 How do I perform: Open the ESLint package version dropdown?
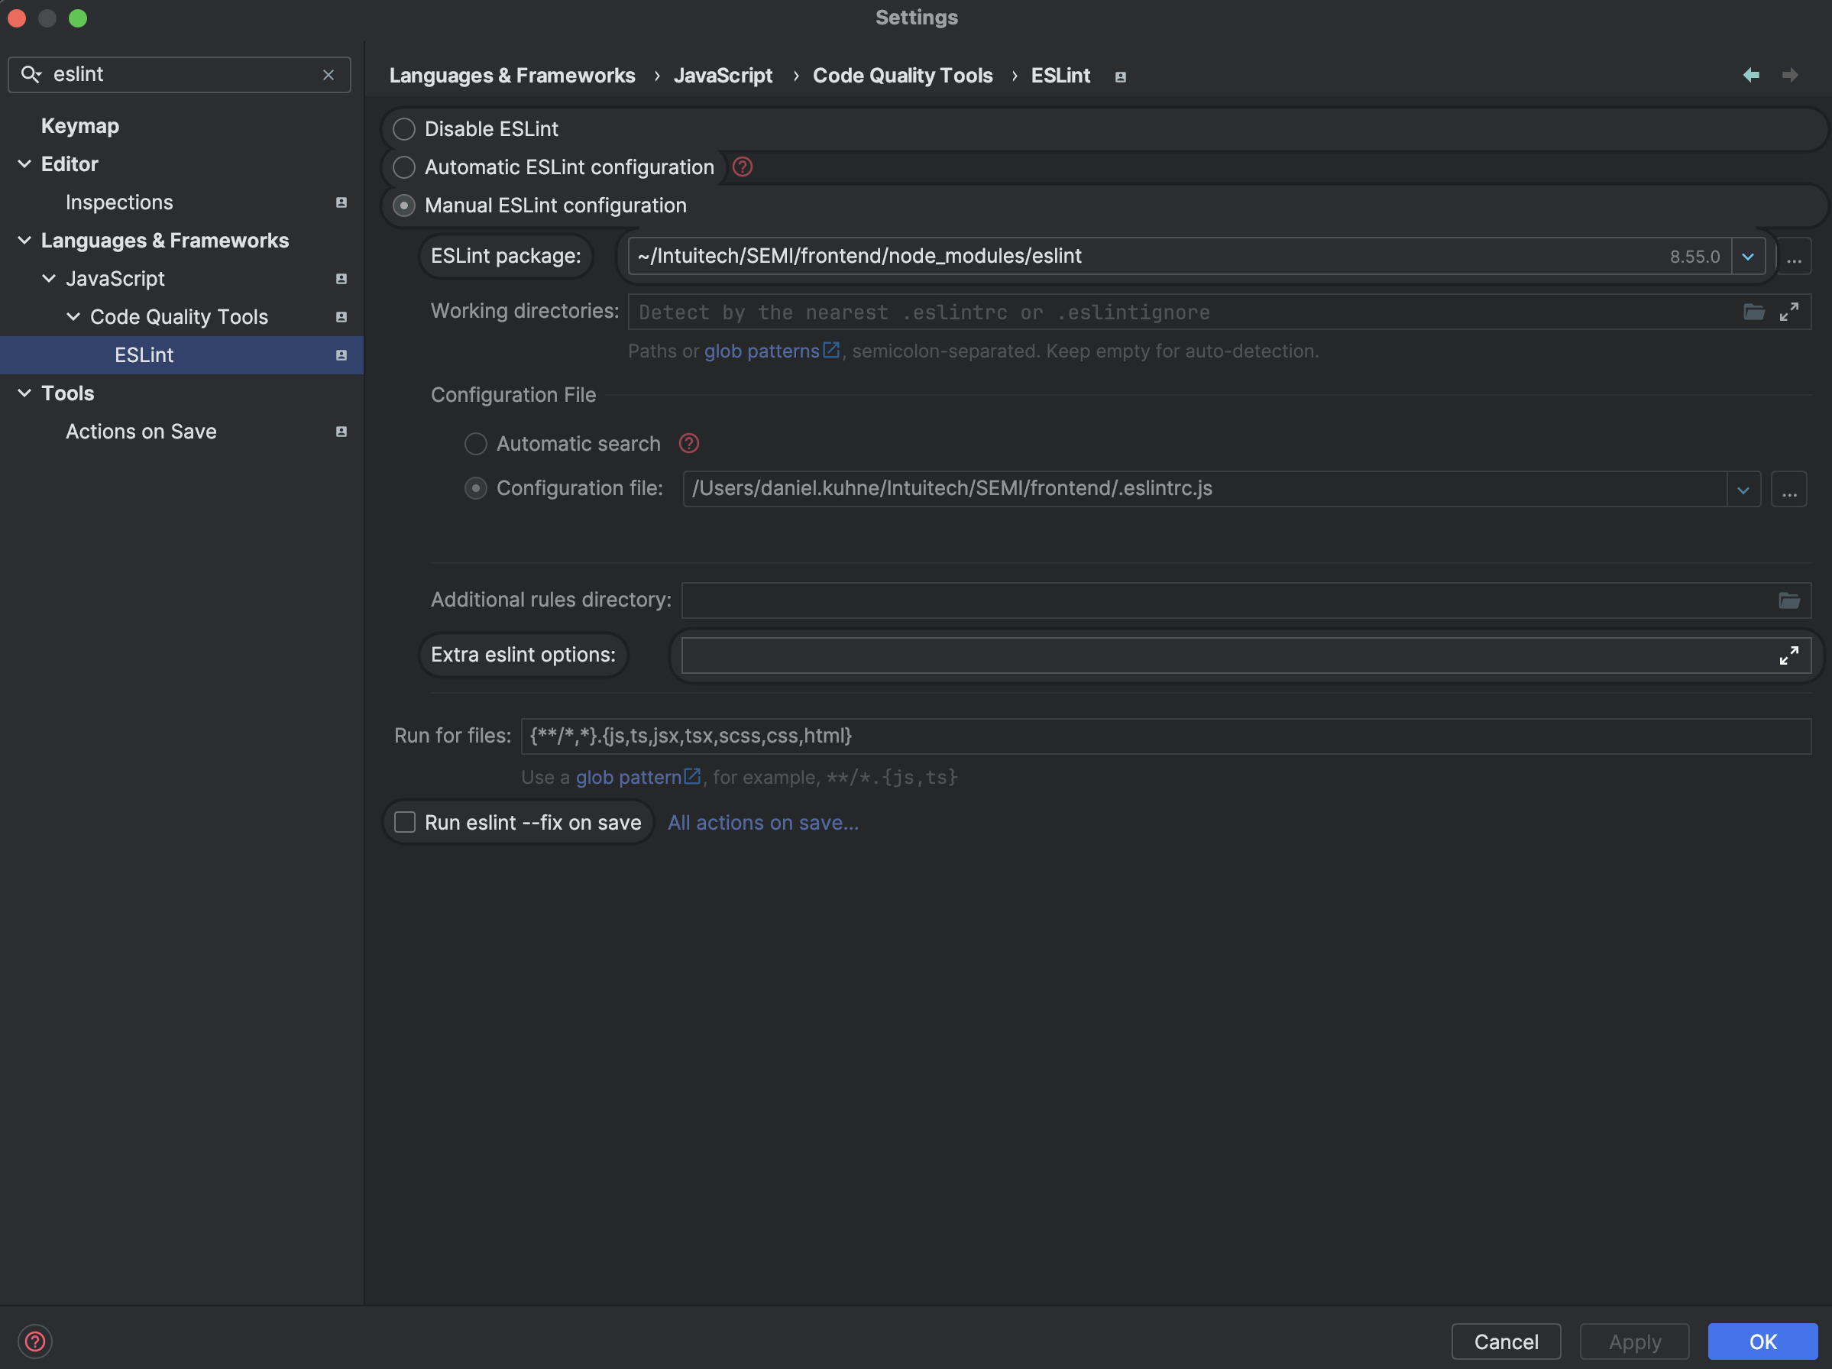[x=1749, y=256]
